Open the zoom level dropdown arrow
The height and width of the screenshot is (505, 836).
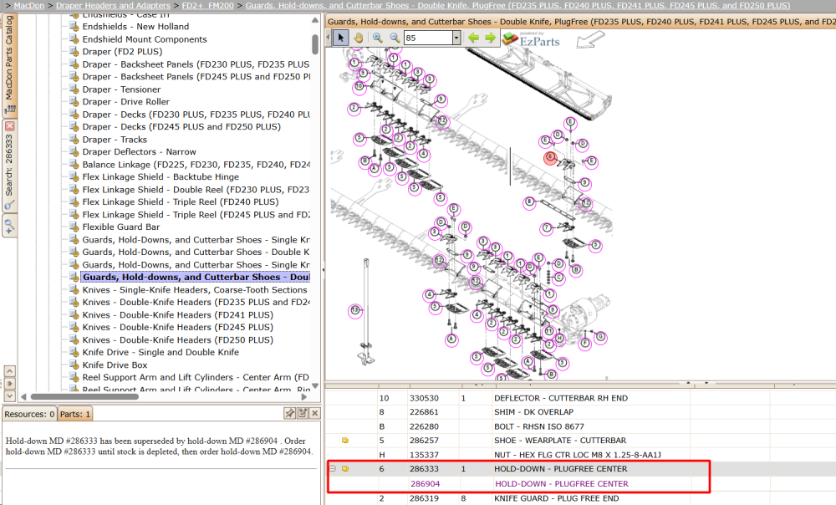[456, 38]
